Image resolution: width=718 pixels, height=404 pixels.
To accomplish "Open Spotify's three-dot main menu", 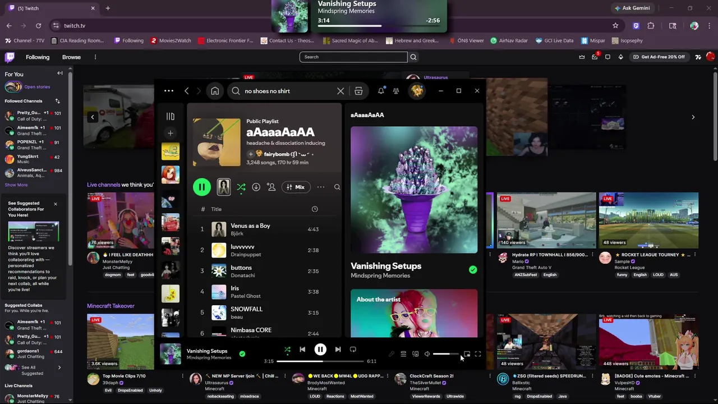I will [x=169, y=91].
